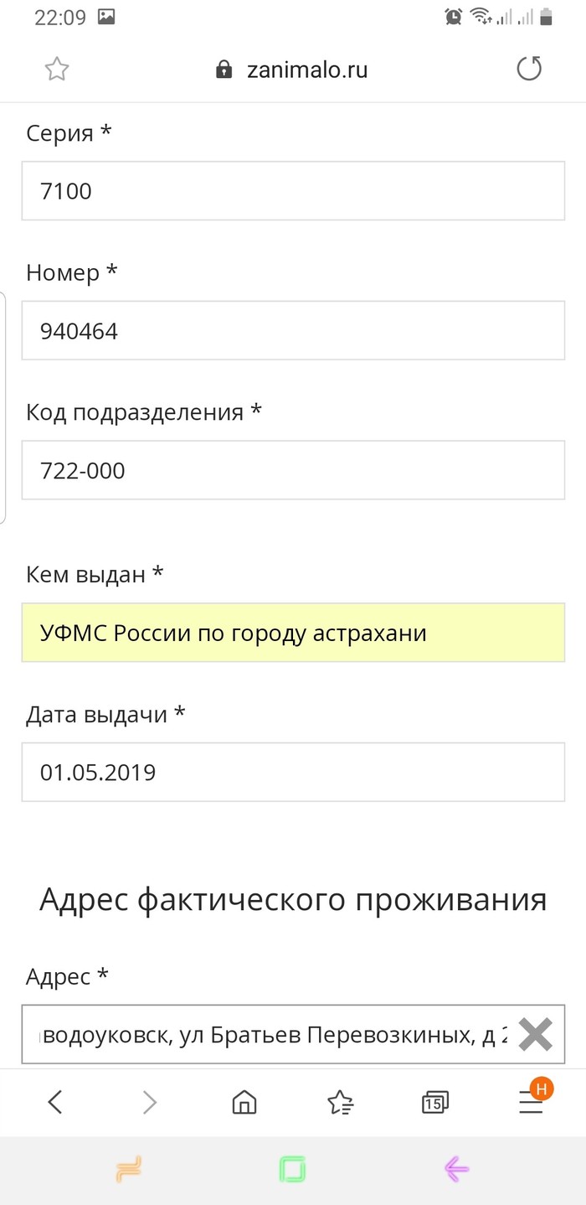Tap the zanimalo.ru address bar
This screenshot has width=586, height=1205.
point(306,70)
